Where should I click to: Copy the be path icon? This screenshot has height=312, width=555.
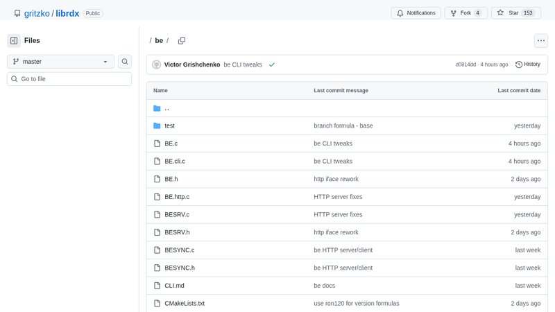point(182,41)
